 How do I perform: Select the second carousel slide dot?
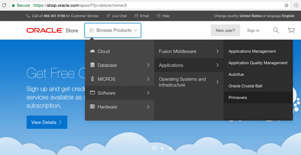162,148
